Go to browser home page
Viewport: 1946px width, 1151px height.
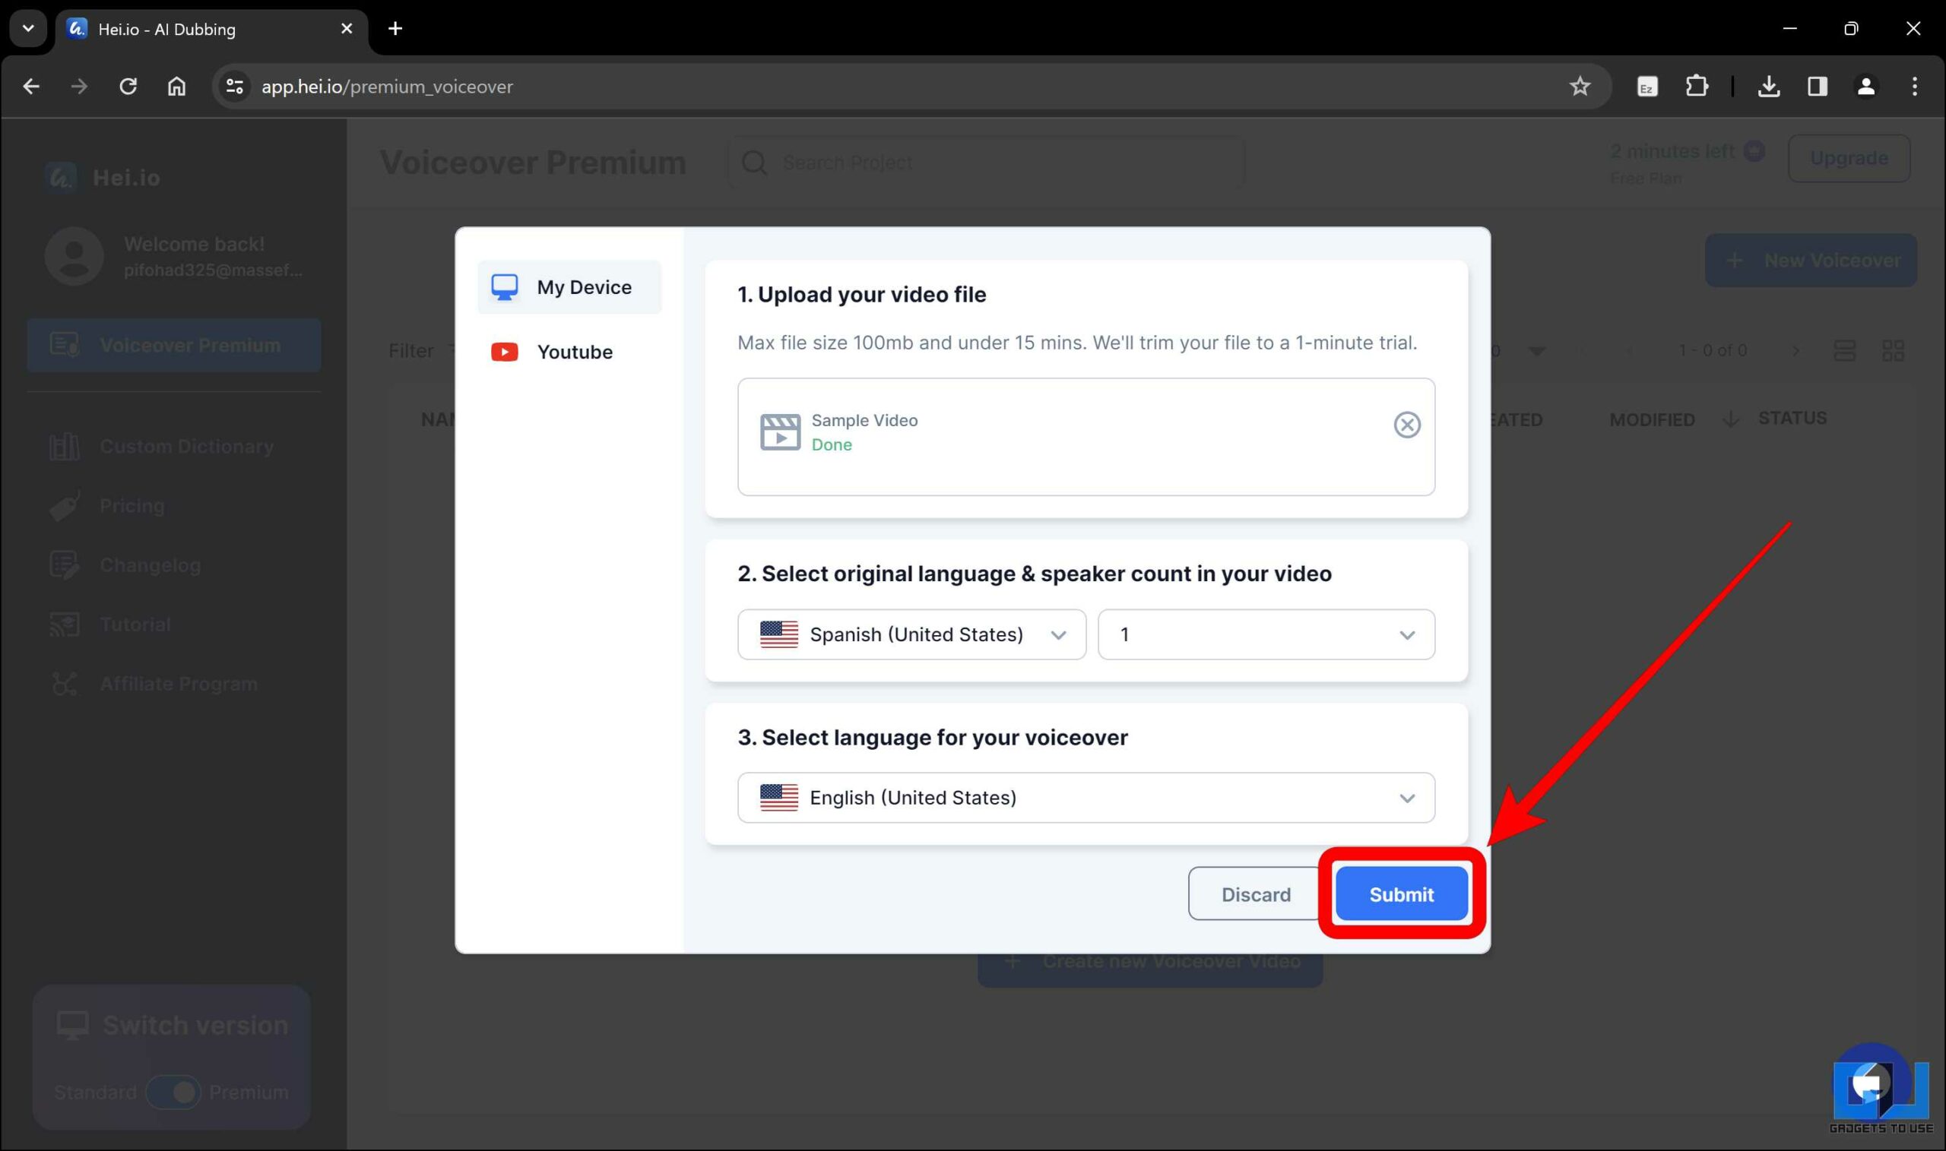(x=177, y=86)
